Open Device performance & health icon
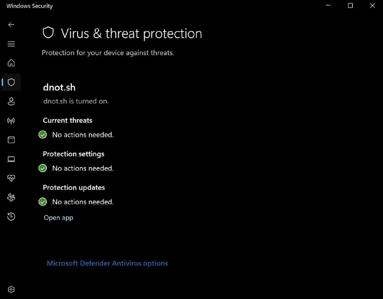 pyautogui.click(x=11, y=178)
